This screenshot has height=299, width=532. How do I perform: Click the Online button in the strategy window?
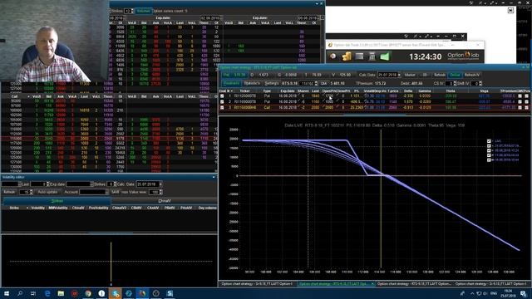coord(455,75)
